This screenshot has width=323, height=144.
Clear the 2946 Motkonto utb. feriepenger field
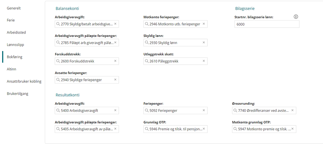[x=204, y=24]
